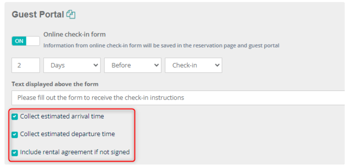Open the Check-in event dropdown
The width and height of the screenshot is (348, 167).
(193, 65)
